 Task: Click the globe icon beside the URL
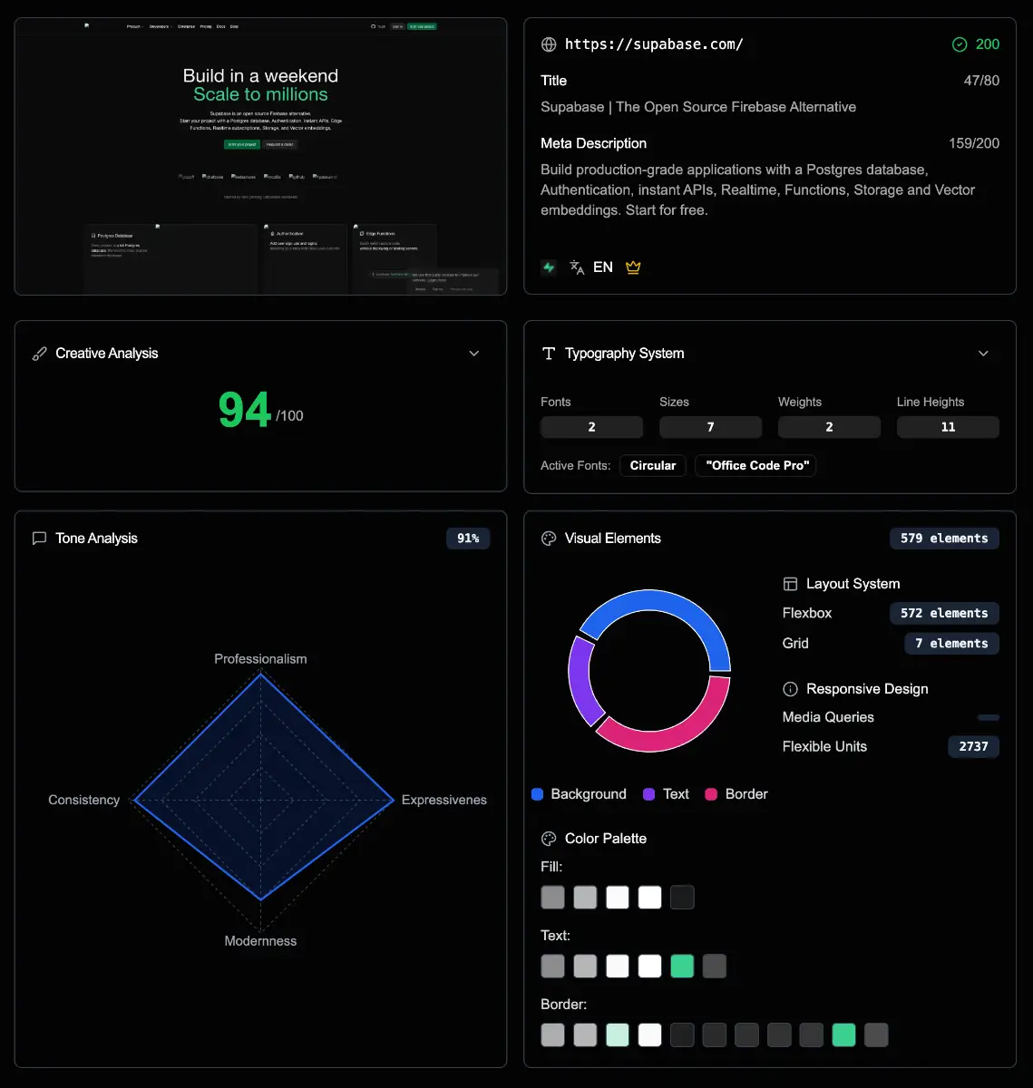[x=549, y=44]
